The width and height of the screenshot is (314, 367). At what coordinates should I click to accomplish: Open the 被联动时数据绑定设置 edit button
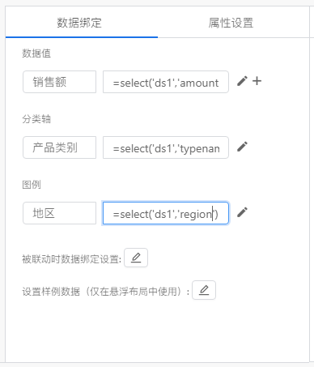pos(136,258)
